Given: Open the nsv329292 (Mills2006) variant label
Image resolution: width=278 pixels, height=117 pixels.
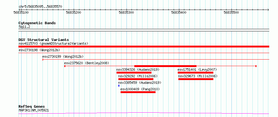Looking at the screenshot, I should pos(138,76).
